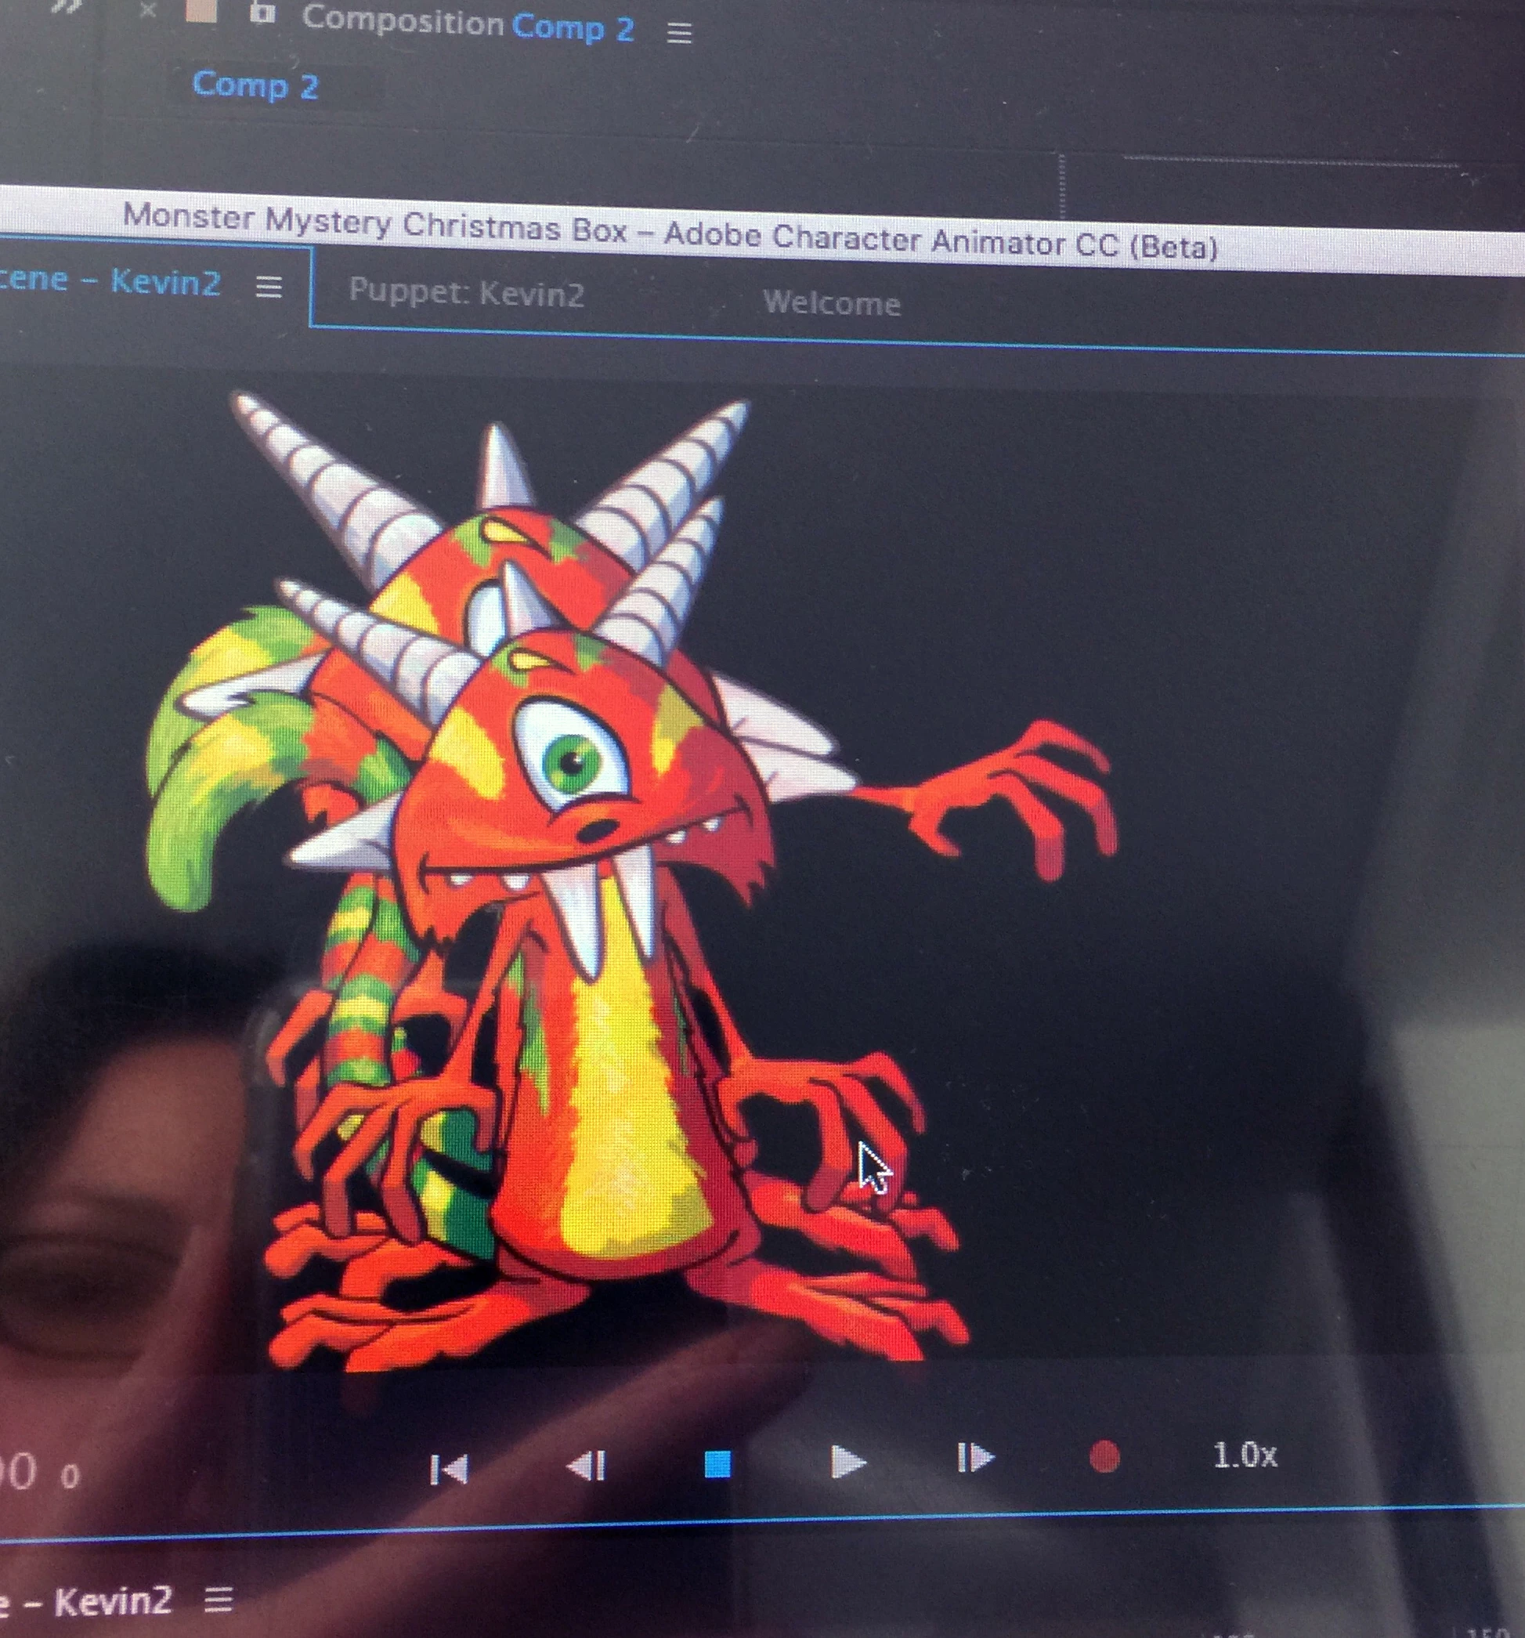
Task: Click the red record button
Action: click(1104, 1457)
